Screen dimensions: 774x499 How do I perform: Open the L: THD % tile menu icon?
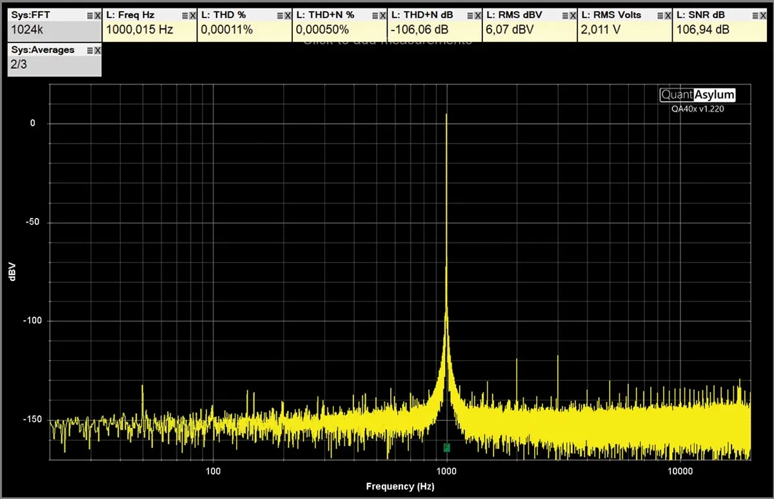coord(279,15)
